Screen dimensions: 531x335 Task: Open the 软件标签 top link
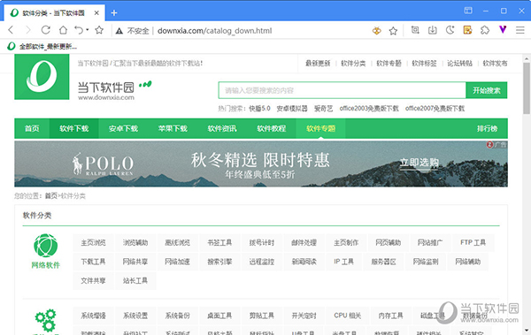(424, 64)
